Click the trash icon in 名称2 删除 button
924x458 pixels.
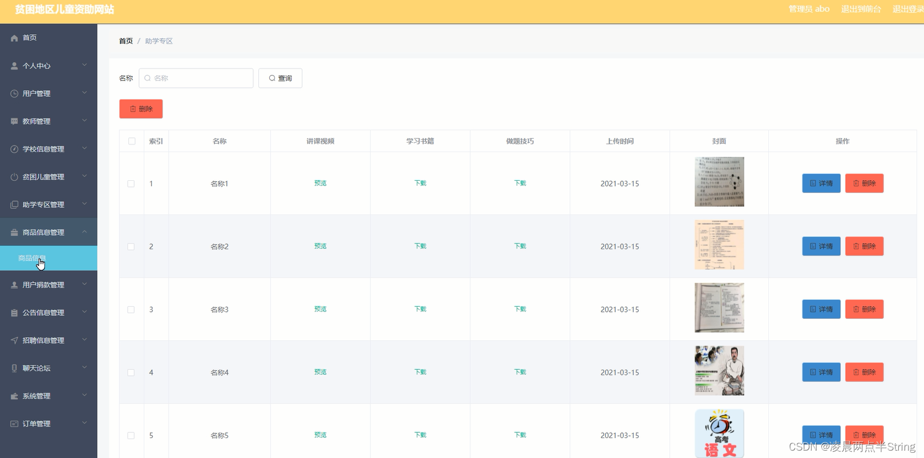[x=856, y=246]
